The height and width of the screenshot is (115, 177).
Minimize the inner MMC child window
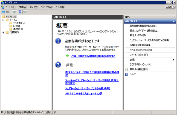tap(167, 7)
